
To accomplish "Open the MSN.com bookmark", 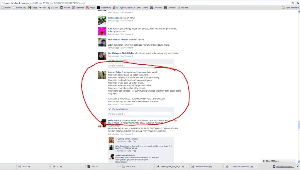I will pos(183,8).
